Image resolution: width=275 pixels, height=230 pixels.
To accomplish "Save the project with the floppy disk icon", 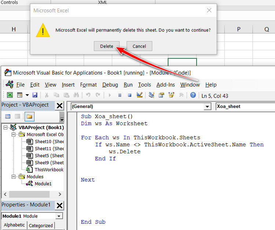I will 35,95.
